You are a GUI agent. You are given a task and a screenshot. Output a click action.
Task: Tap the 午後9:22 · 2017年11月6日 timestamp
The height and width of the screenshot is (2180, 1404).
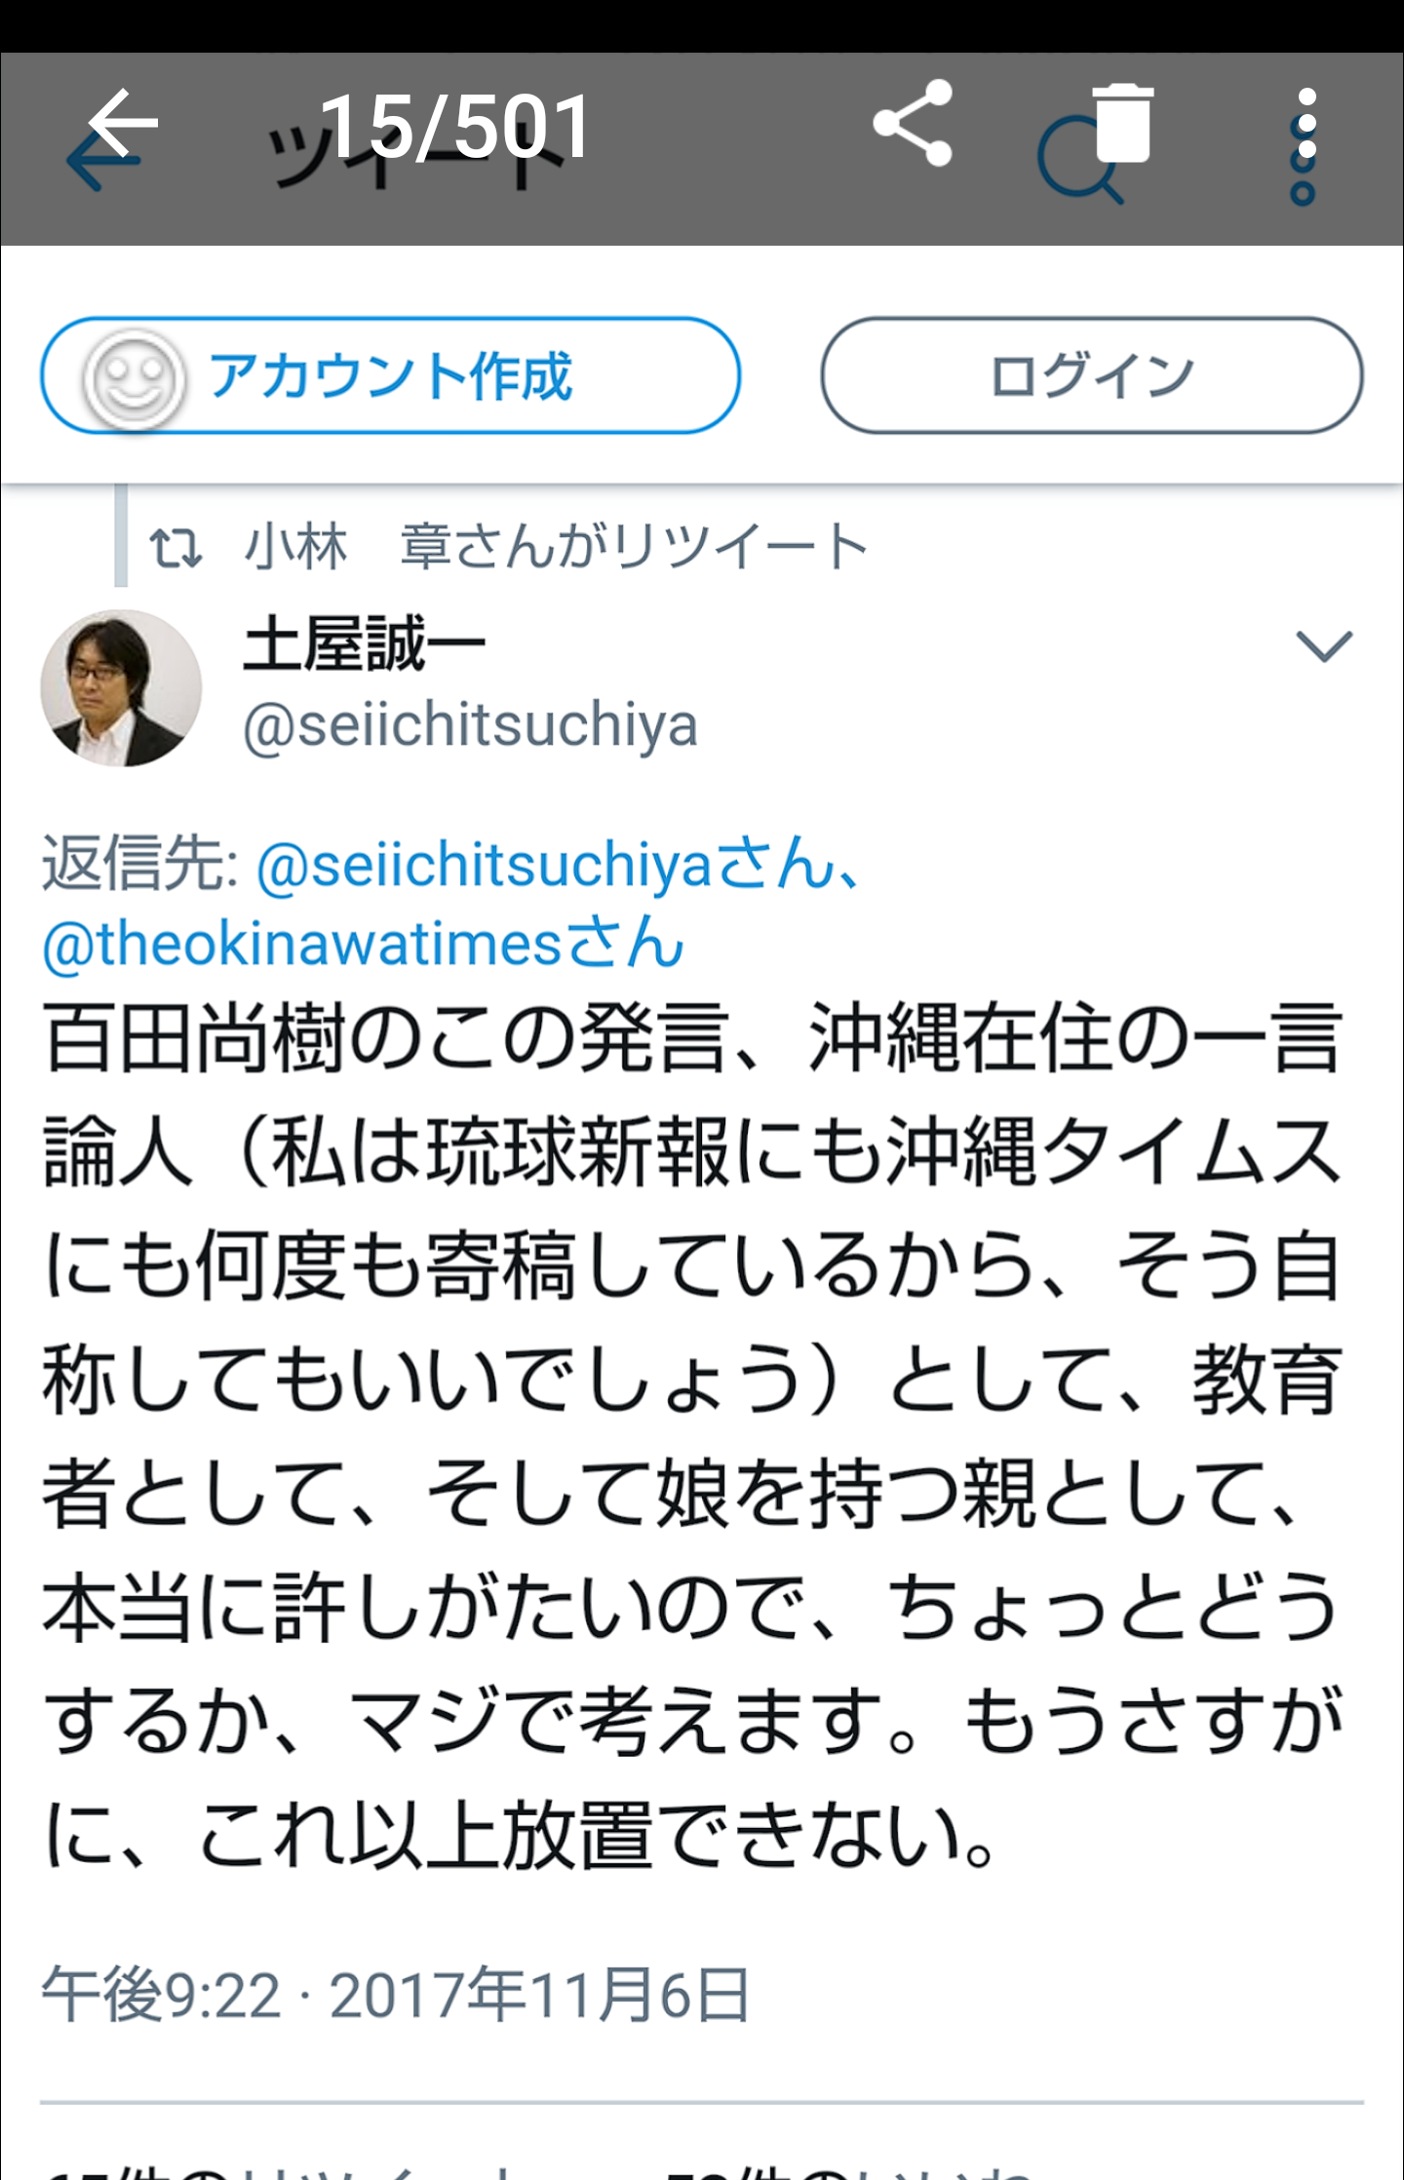[396, 1995]
